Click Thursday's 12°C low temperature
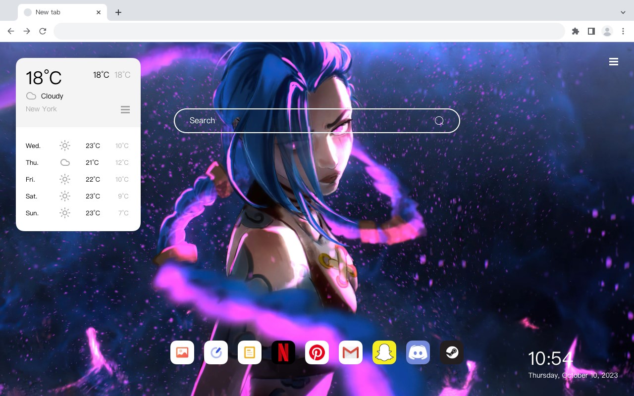 pyautogui.click(x=122, y=162)
